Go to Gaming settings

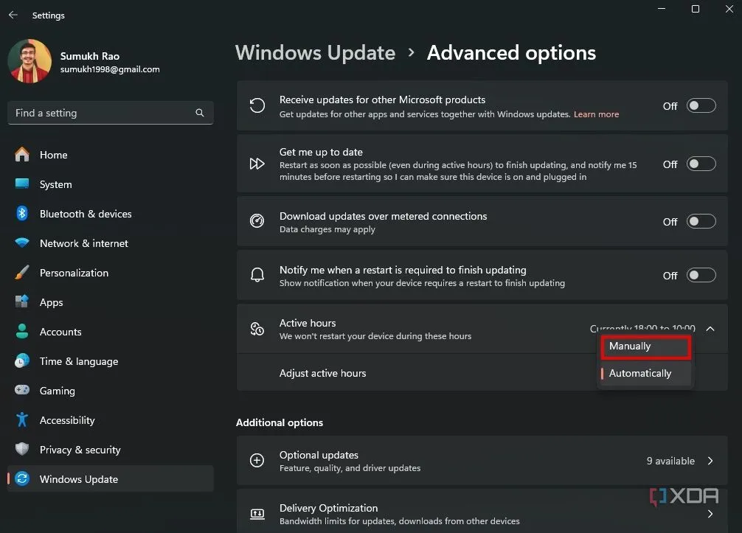point(110,390)
